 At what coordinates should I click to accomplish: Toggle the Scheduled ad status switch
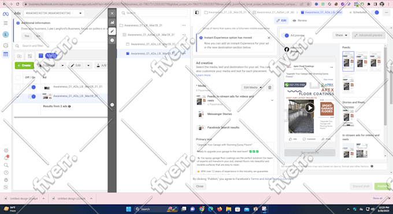coord(375,12)
